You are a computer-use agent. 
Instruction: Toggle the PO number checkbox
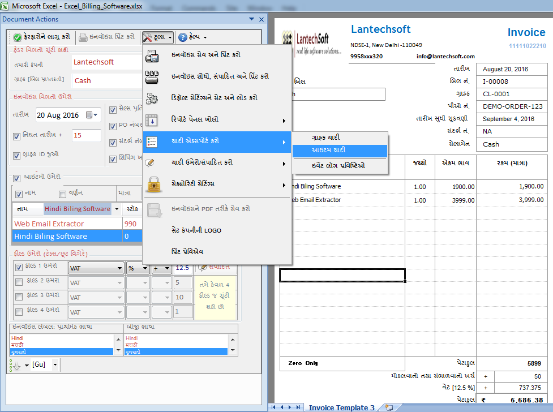pyautogui.click(x=113, y=126)
